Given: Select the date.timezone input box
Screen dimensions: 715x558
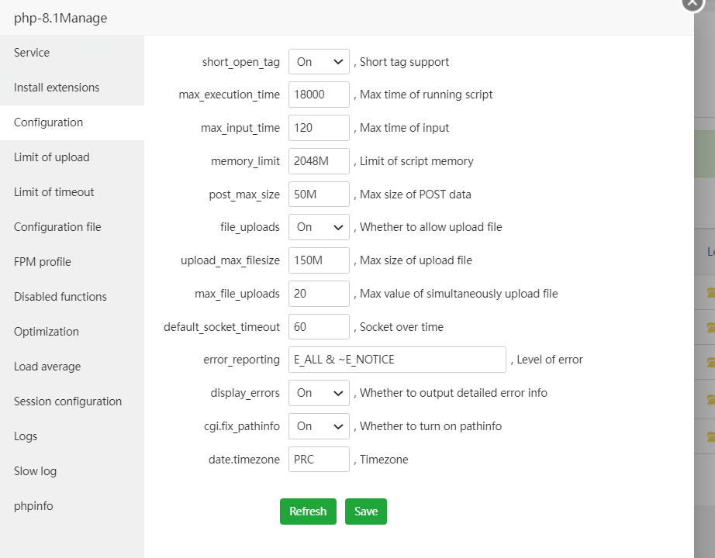Looking at the screenshot, I should point(319,460).
